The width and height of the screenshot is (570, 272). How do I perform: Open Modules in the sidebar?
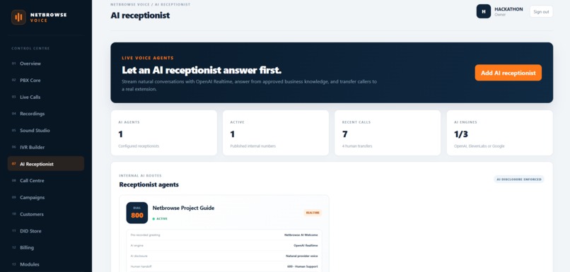coord(46,264)
